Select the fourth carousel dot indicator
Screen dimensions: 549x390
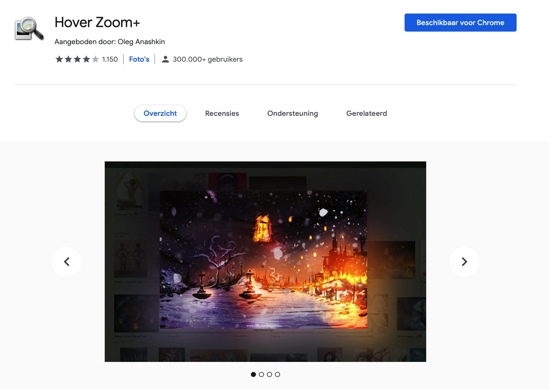point(278,374)
